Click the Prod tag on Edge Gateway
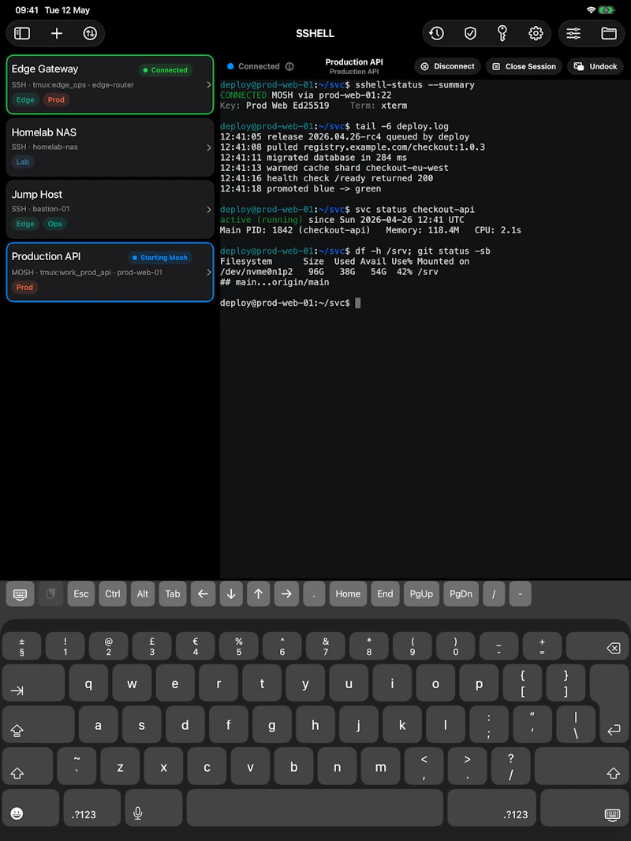Image resolution: width=631 pixels, height=841 pixels. coord(56,100)
